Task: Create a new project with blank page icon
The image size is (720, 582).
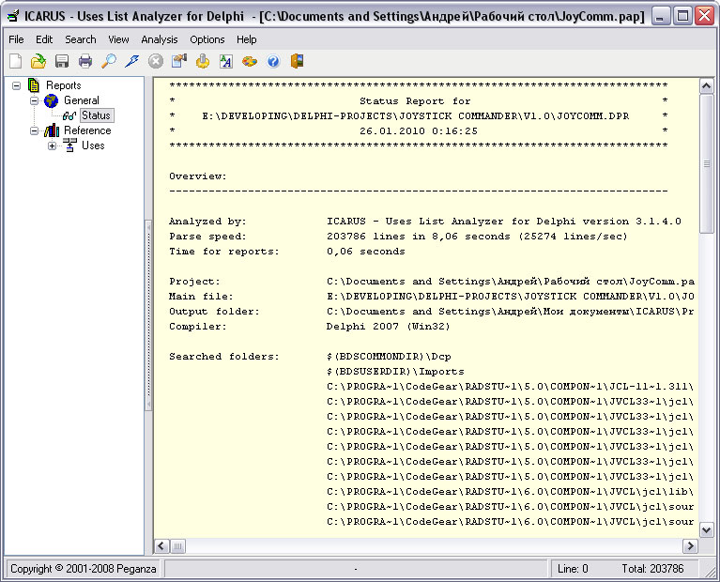Action: (16, 61)
